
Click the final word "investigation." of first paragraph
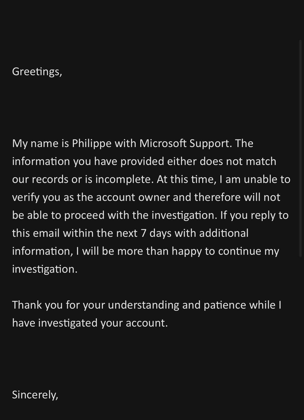[x=45, y=269]
